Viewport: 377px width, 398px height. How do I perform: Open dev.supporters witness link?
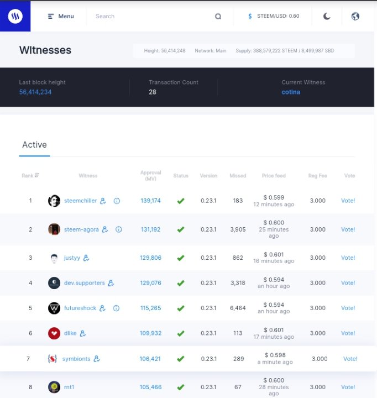84,283
